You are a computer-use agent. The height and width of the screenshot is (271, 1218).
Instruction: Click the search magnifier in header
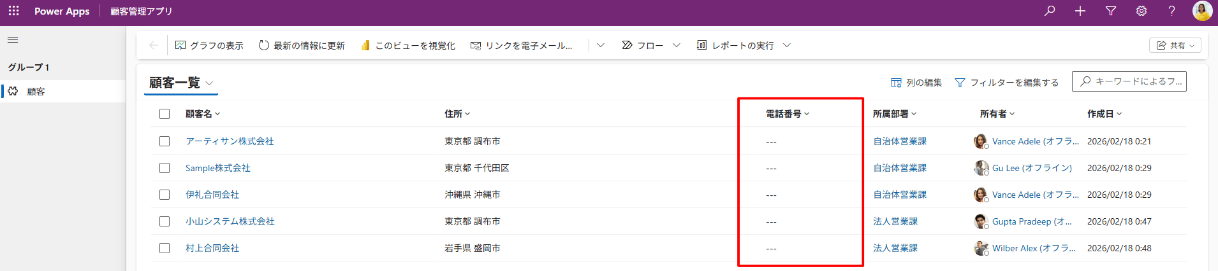coord(1050,11)
